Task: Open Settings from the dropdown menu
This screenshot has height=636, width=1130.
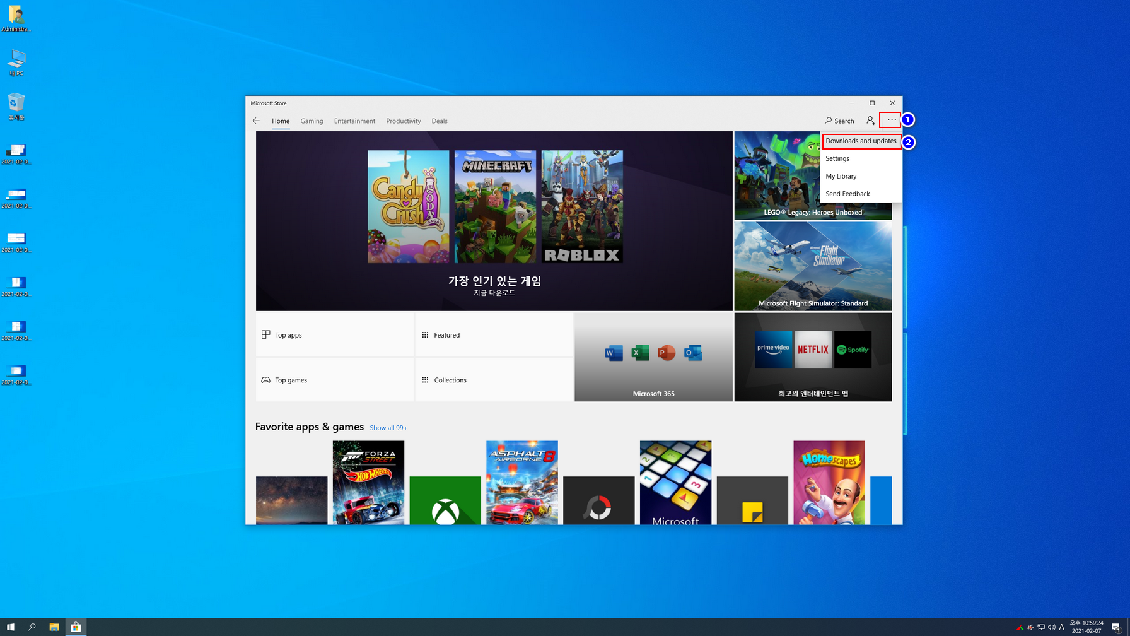Action: pos(861,158)
